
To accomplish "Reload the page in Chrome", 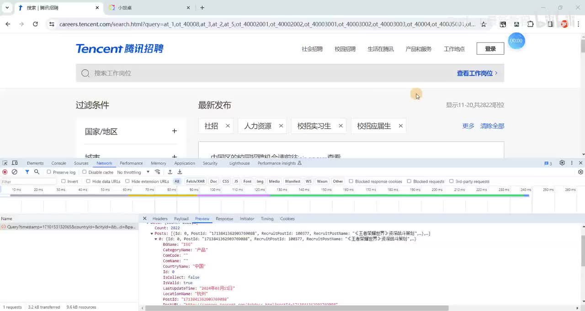I will point(35,24).
